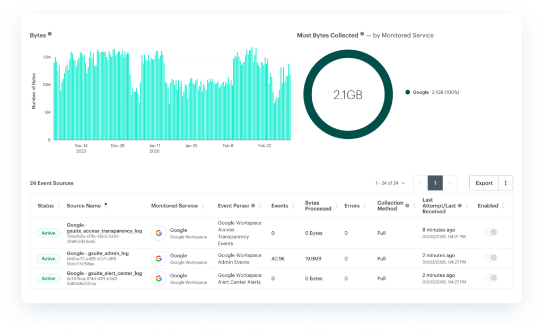Click info icon beside Most Bytes Collected
Image resolution: width=543 pixels, height=332 pixels.
[362, 34]
